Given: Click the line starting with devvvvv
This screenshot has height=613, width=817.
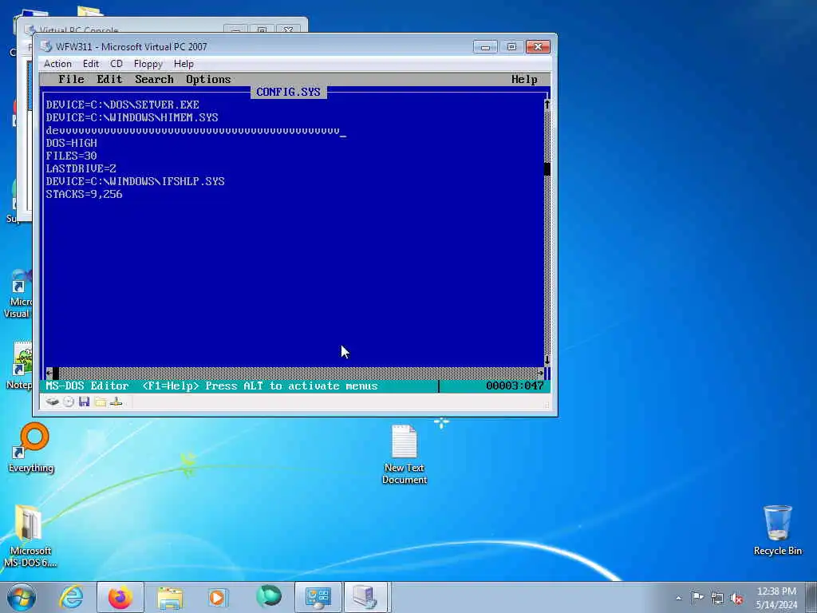Looking at the screenshot, I should 193,130.
